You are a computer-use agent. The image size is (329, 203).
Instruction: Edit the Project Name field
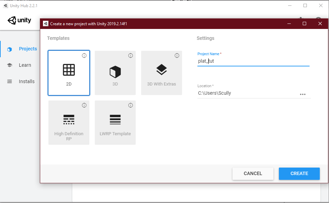(x=253, y=61)
